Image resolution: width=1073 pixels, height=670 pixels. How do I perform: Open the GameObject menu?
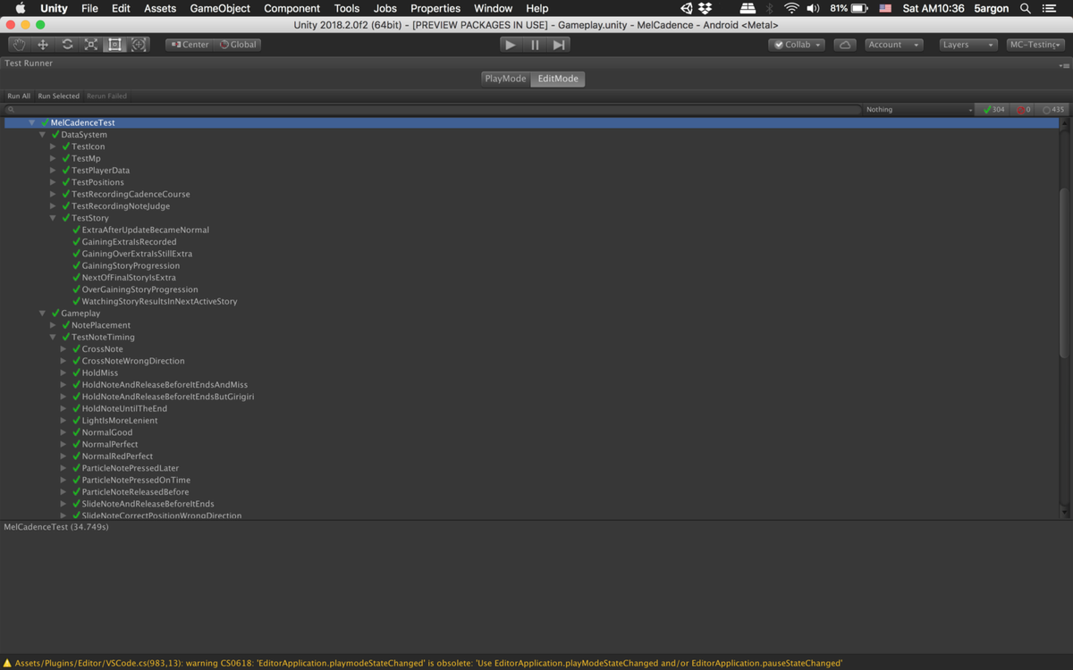[x=220, y=8]
